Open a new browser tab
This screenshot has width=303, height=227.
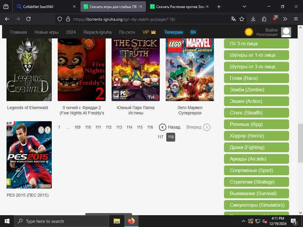tap(219, 7)
